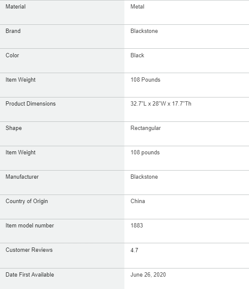Click the first Item Weight label
The image size is (249, 289).
click(21, 80)
